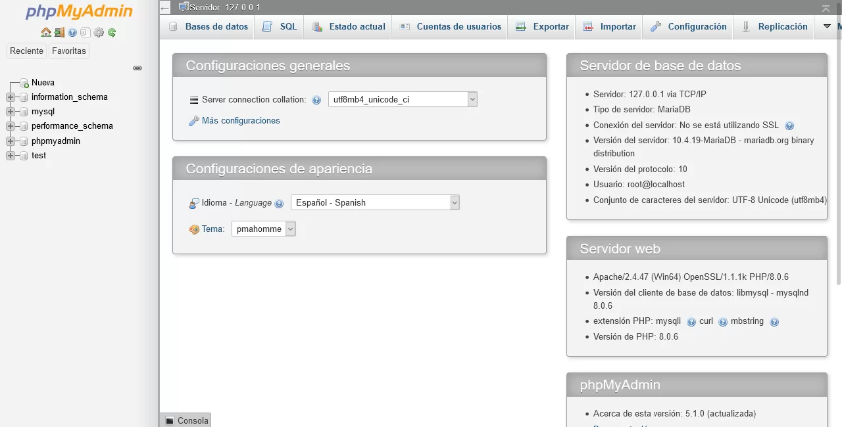
Task: Click the performance_schema database icon
Action: [24, 126]
